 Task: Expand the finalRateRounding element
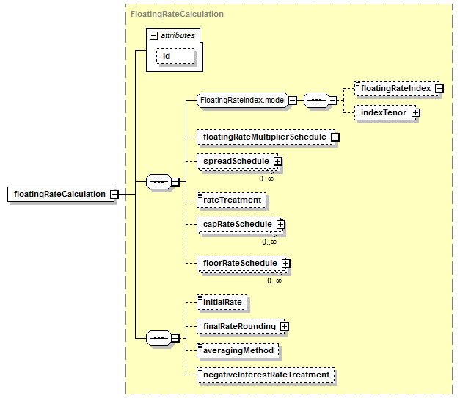tap(284, 326)
